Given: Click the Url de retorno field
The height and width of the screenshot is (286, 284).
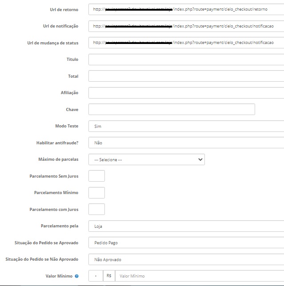Looking at the screenshot, I should (186, 9).
